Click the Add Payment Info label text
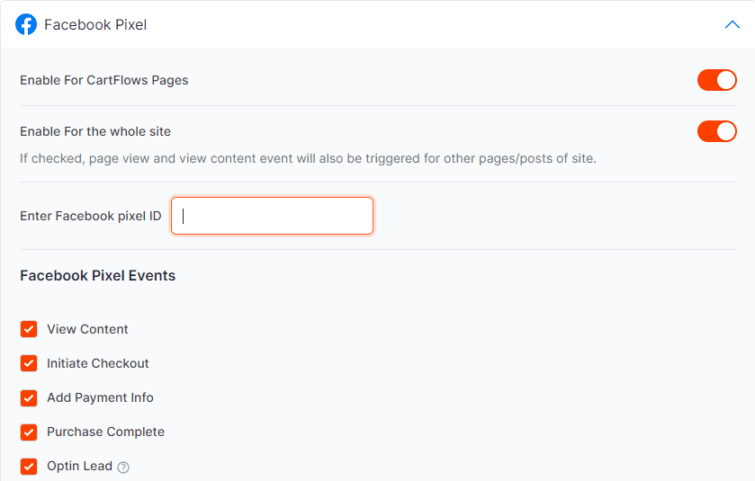Image resolution: width=755 pixels, height=481 pixels. (x=100, y=397)
